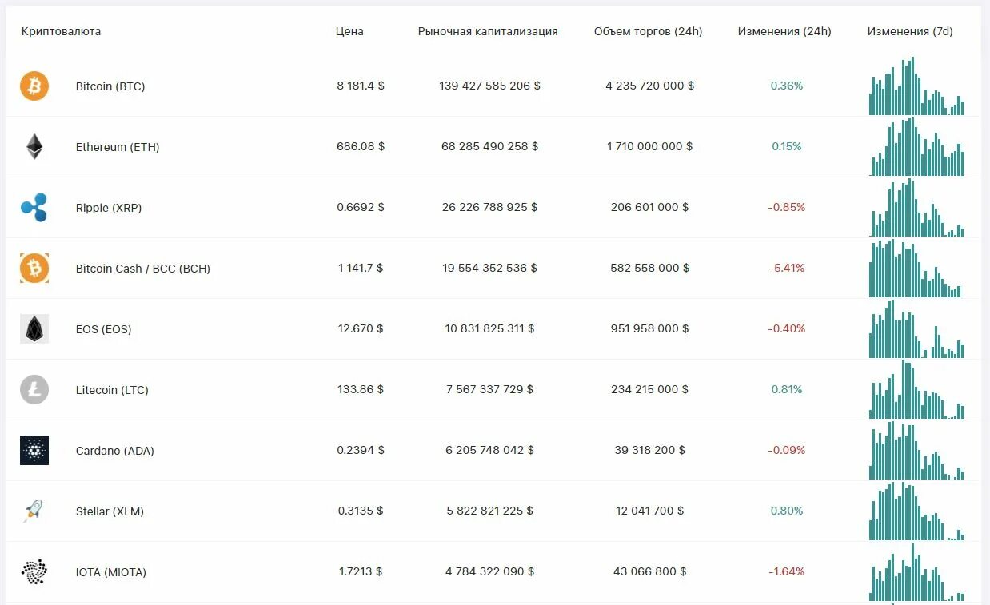Screen dimensions: 990x605
Task: Click the Ethereum diamond logo icon
Action: [34, 147]
